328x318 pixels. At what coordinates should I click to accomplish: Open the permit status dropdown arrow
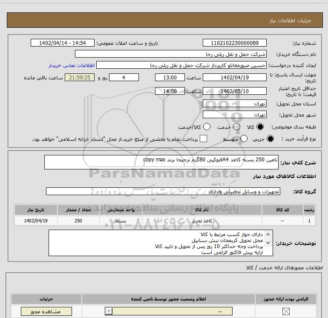tap(109, 311)
